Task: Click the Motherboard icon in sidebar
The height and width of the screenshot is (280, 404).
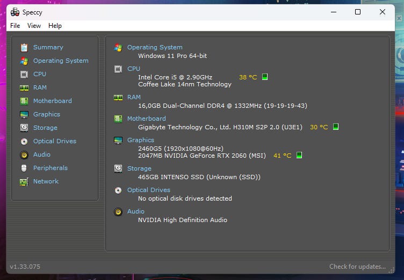Action: (24, 101)
